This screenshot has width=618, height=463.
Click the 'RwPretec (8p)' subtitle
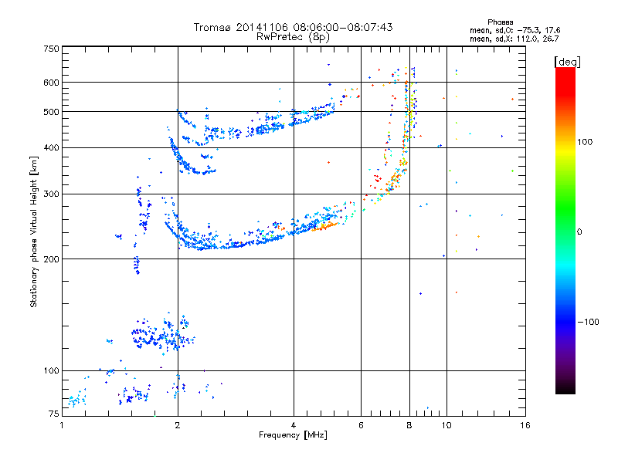point(293,37)
